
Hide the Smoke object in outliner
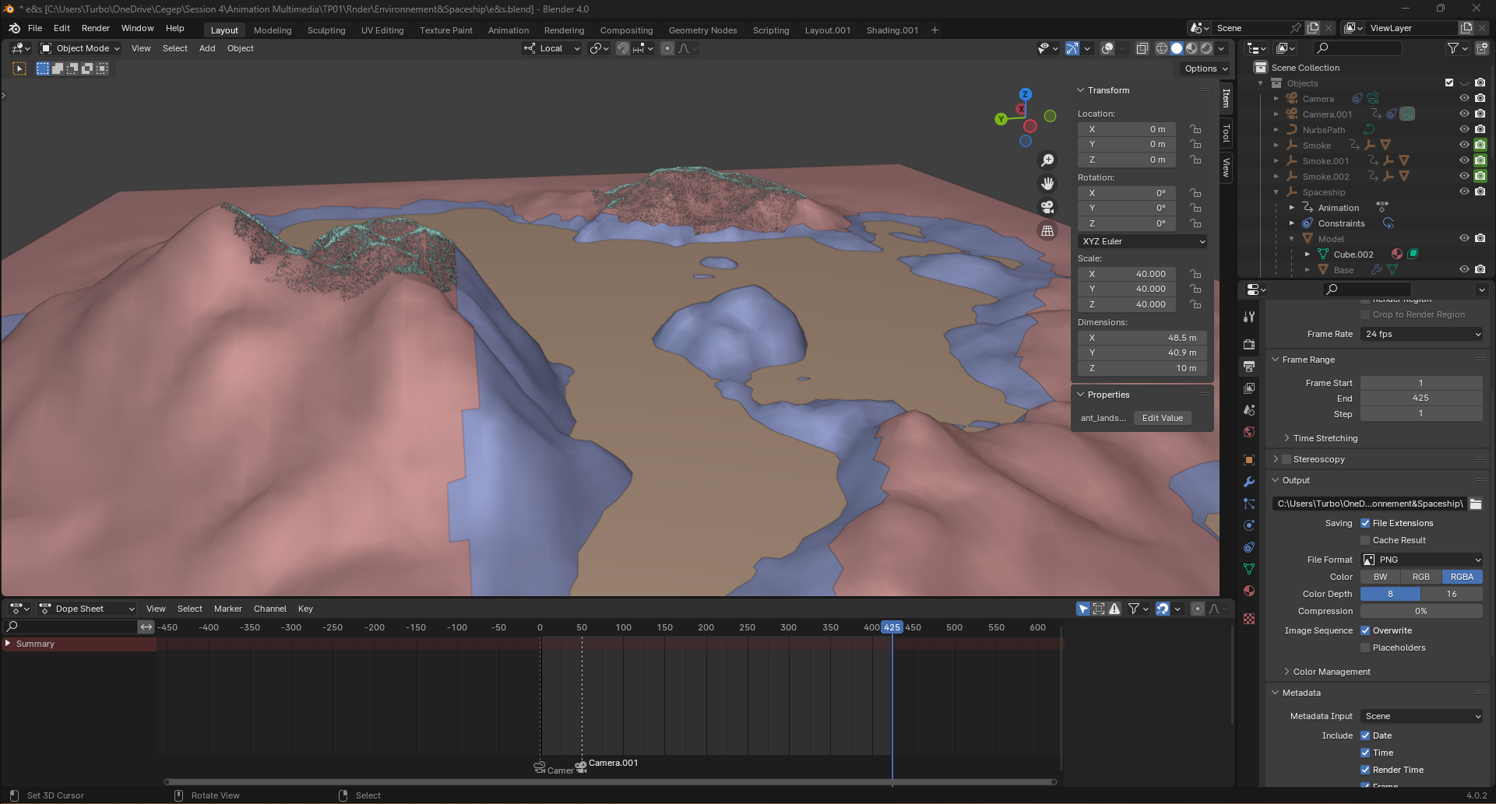(1464, 146)
